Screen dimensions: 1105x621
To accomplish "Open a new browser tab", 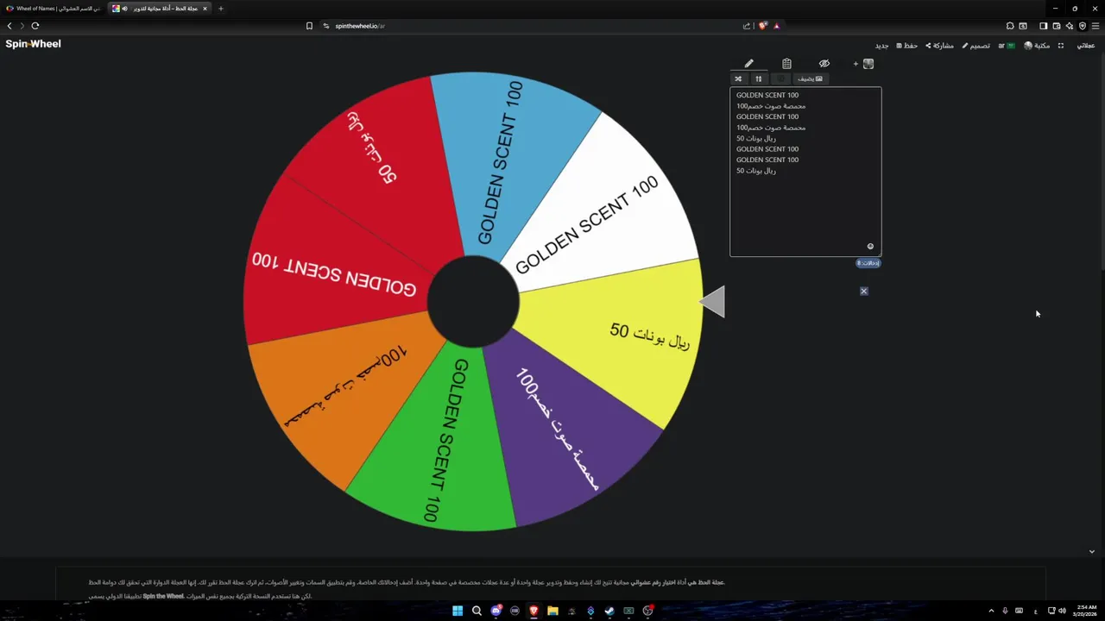I will point(221,9).
